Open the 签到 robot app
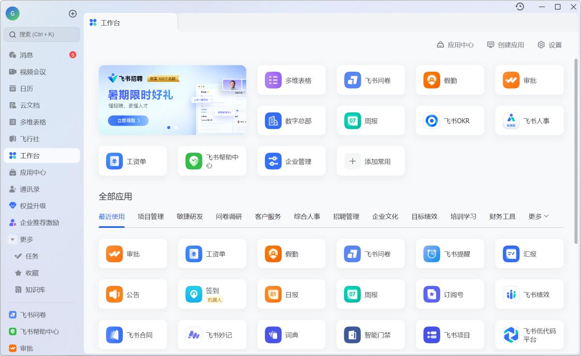Image resolution: width=581 pixels, height=356 pixels. pyautogui.click(x=212, y=294)
